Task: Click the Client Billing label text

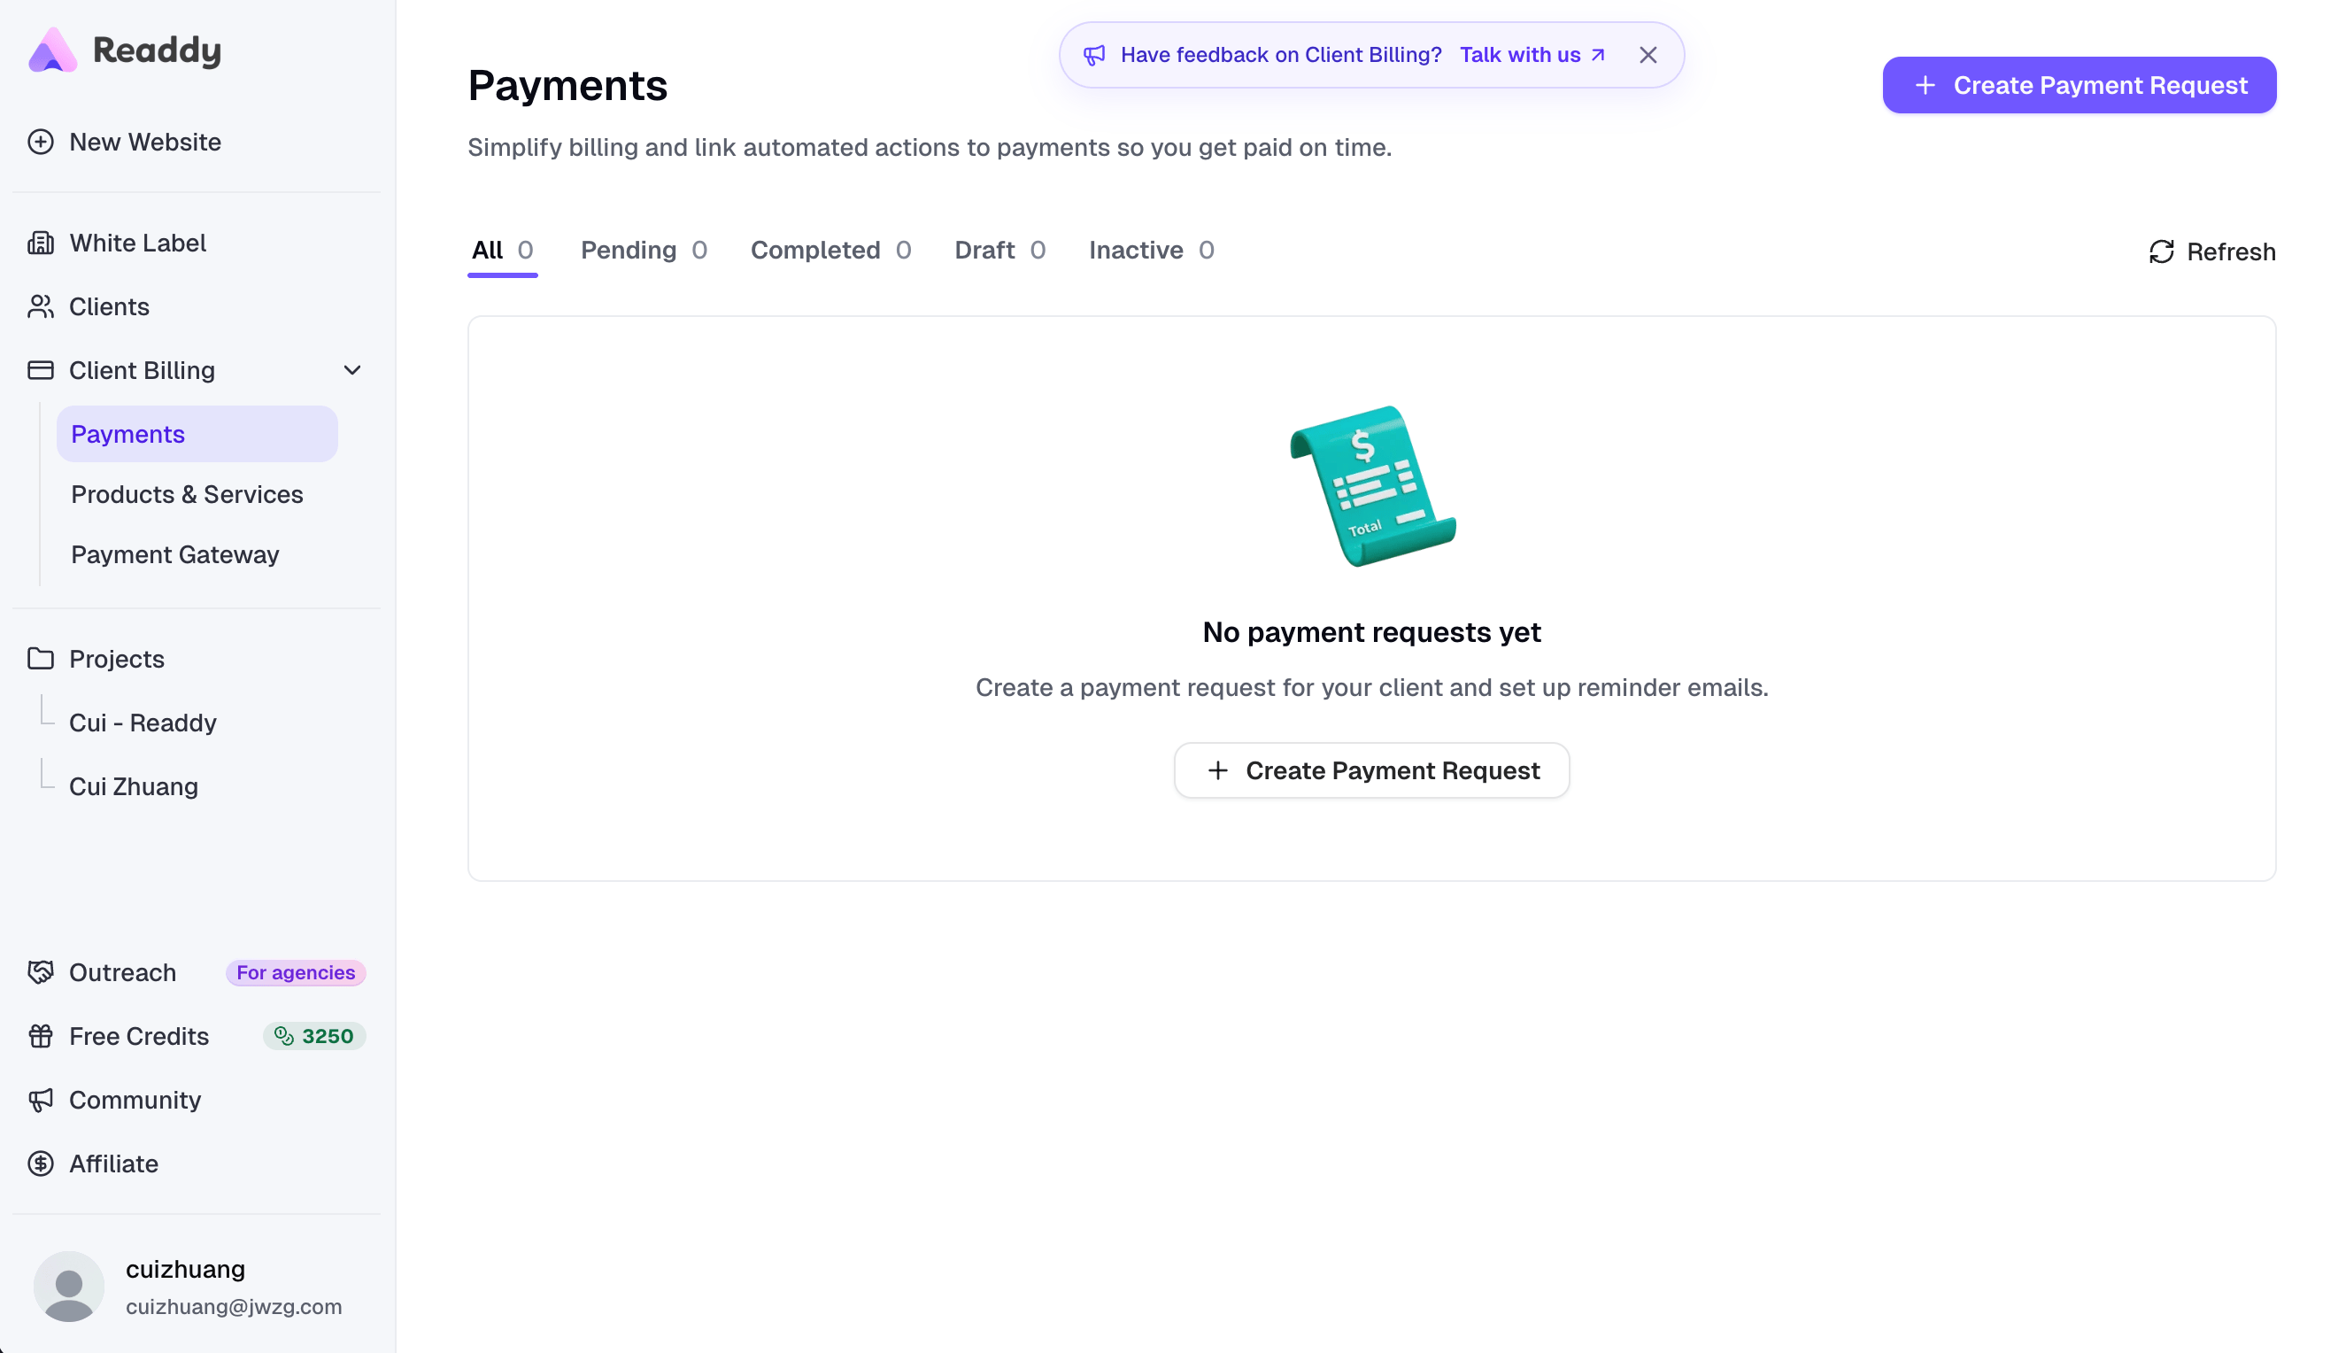Action: point(142,370)
